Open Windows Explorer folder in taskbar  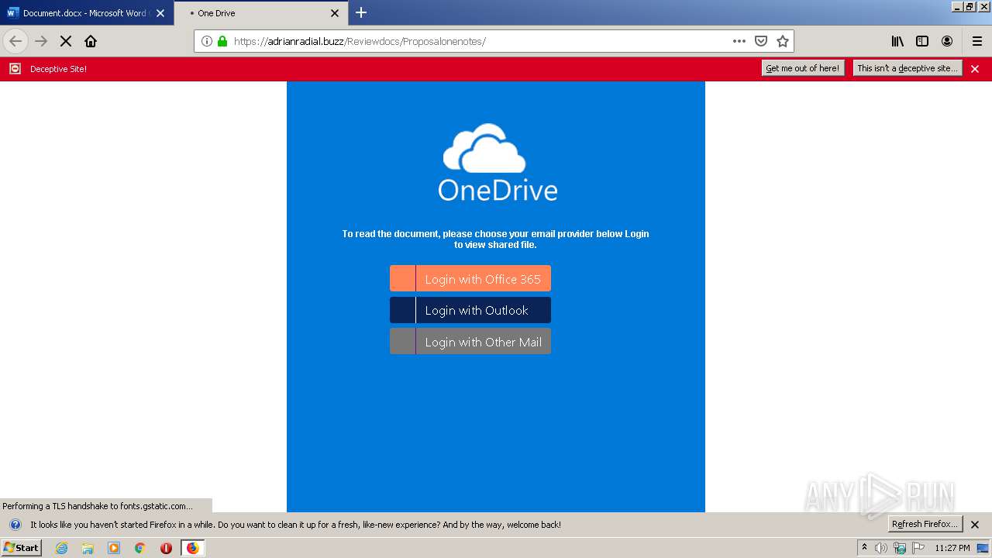pos(88,548)
